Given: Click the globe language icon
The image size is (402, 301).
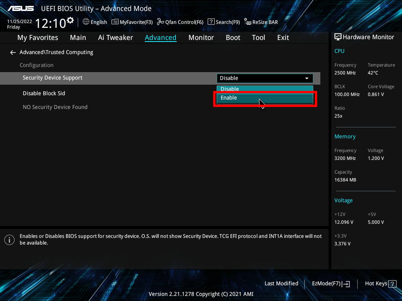Looking at the screenshot, I should pyautogui.click(x=86, y=22).
